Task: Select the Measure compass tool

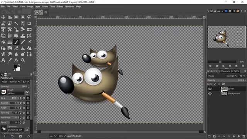Action: pyautogui.click(x=16, y=60)
